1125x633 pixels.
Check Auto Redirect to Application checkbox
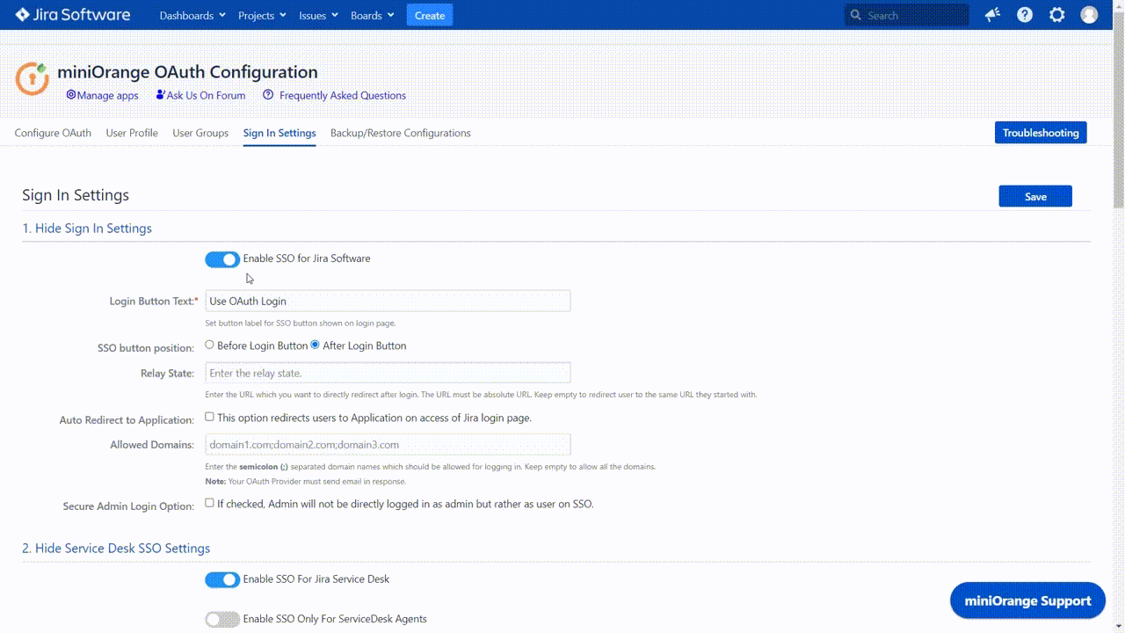tap(209, 417)
